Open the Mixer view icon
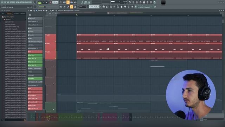The image size is (225, 127). pyautogui.click(x=114, y=7)
